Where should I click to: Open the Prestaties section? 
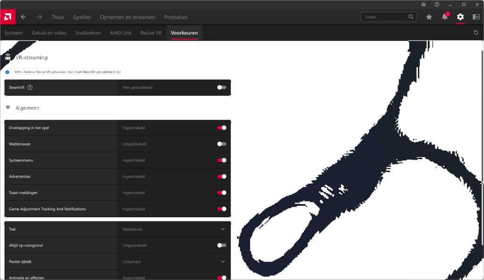tap(175, 17)
